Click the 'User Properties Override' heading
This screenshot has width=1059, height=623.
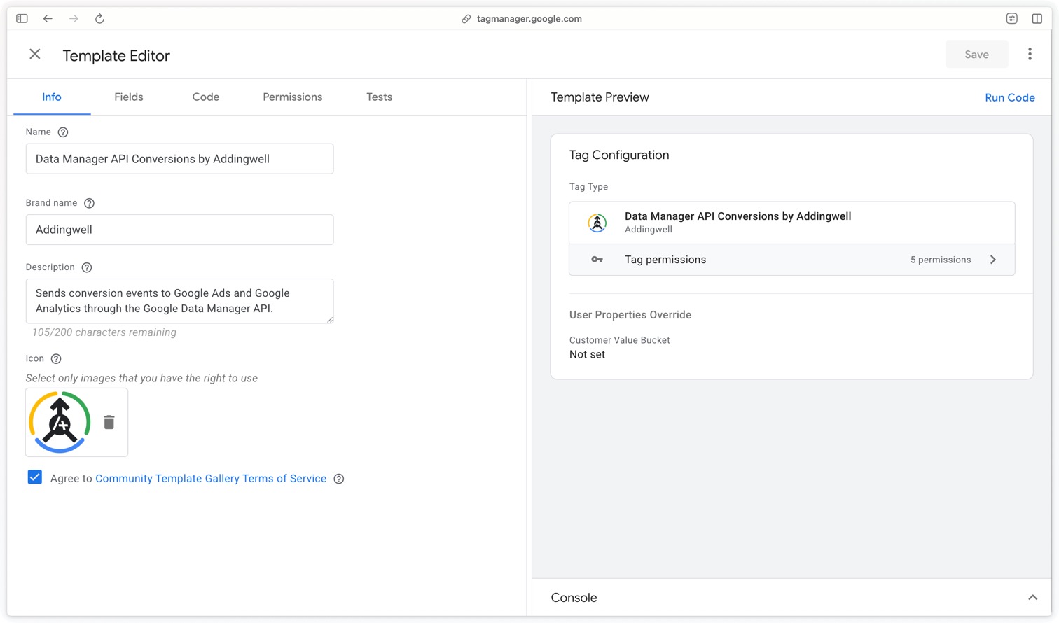coord(630,315)
